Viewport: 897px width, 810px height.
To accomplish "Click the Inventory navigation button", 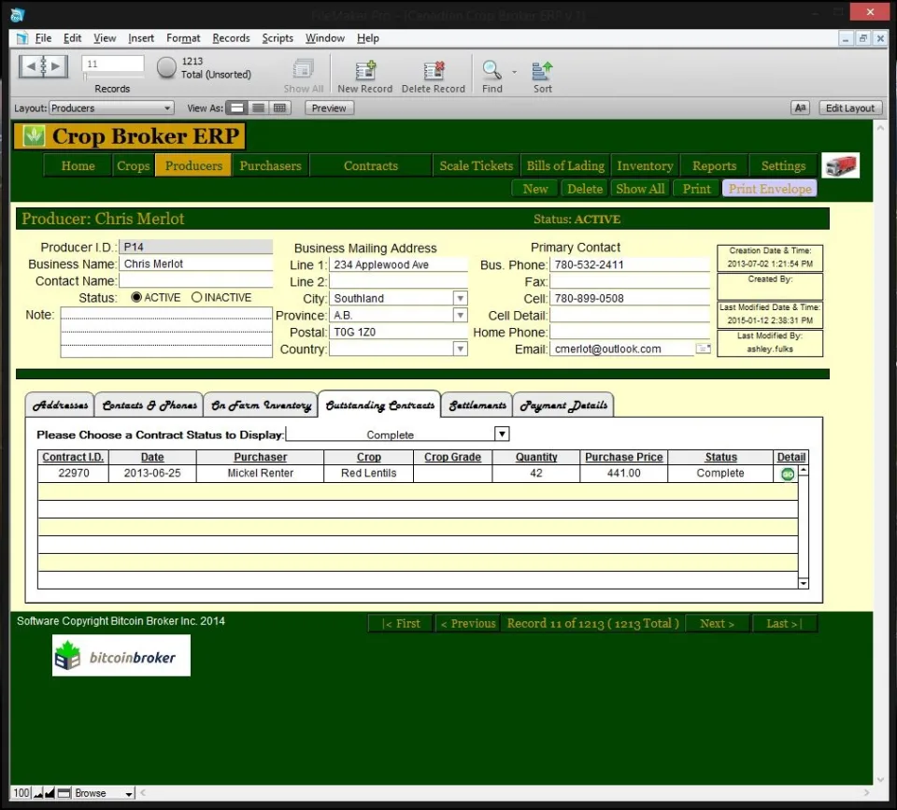I will pos(645,166).
